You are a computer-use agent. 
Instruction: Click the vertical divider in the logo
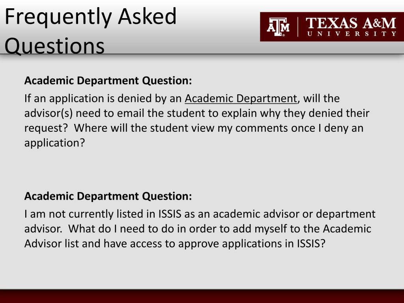coord(298,27)
